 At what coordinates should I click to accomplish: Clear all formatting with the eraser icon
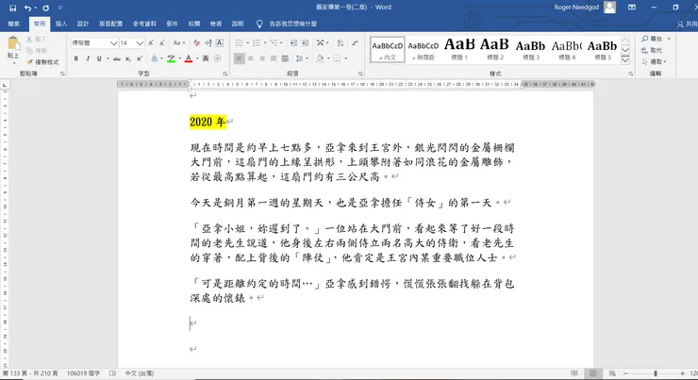[196, 42]
